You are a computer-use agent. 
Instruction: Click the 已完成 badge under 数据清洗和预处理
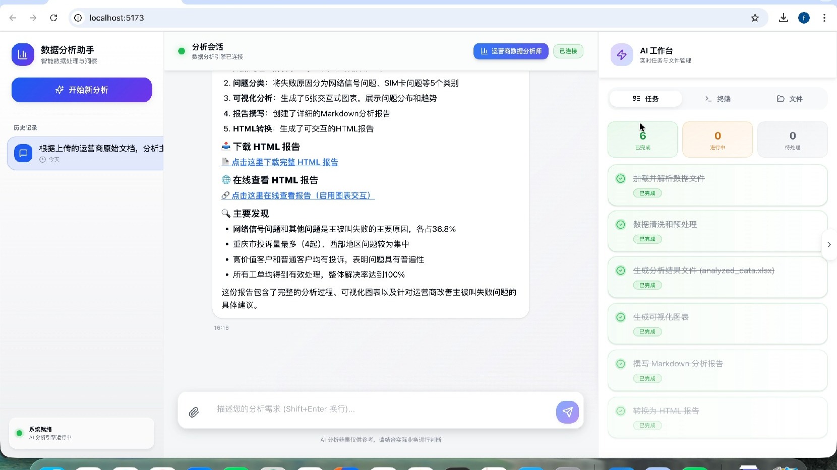(x=647, y=239)
